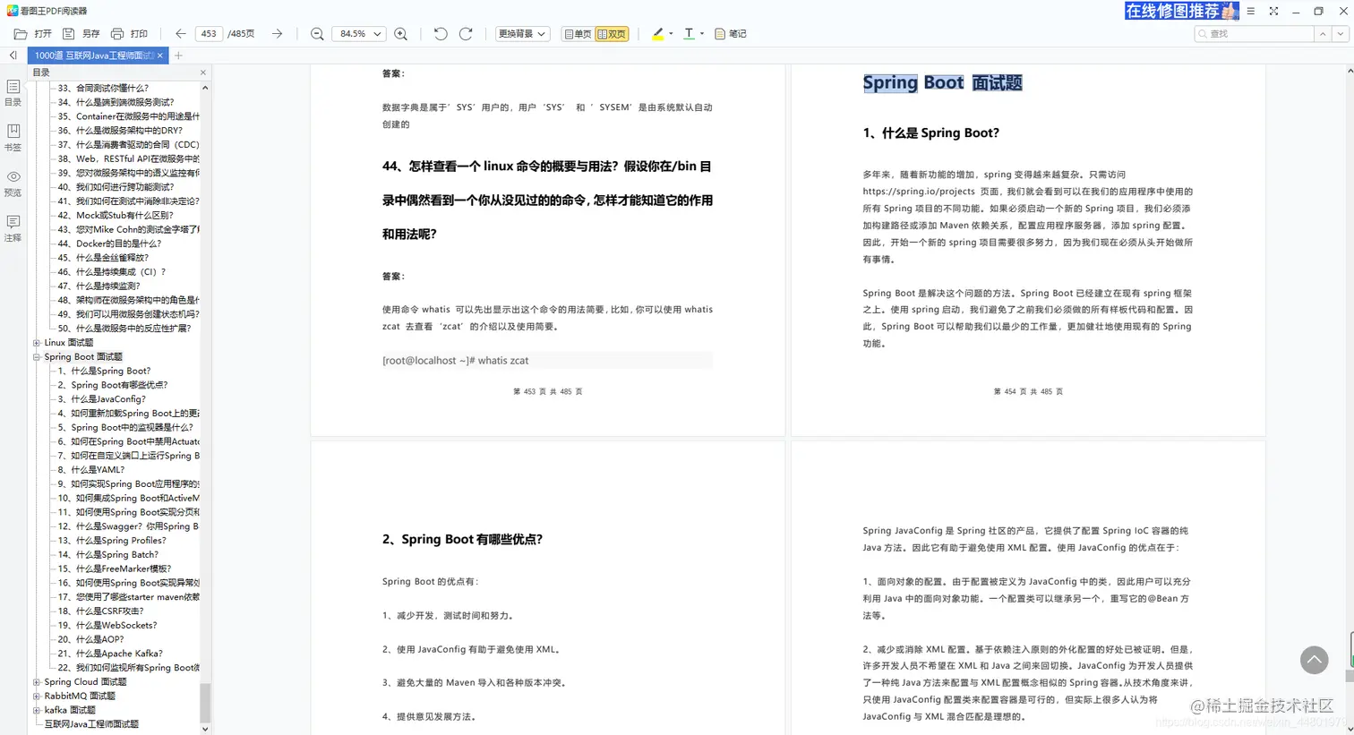This screenshot has width=1354, height=735.
Task: Expand the Linux 面试题 section
Action: 38,342
